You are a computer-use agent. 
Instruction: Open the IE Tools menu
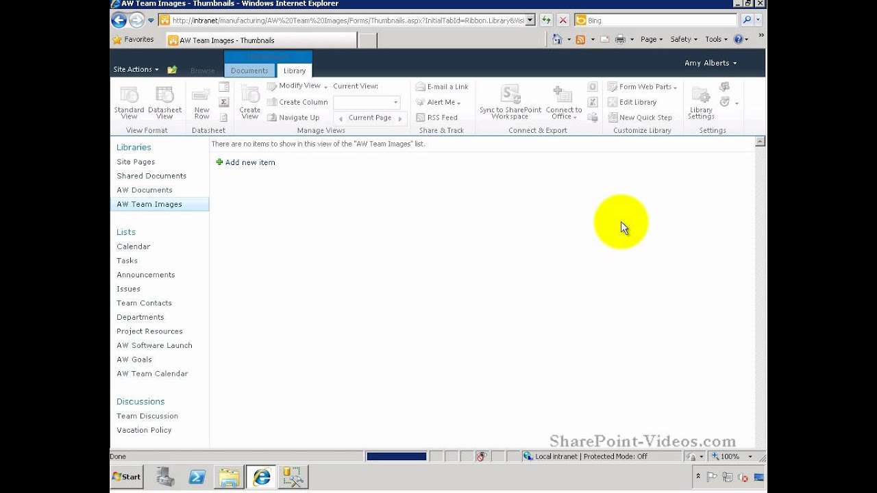(716, 39)
